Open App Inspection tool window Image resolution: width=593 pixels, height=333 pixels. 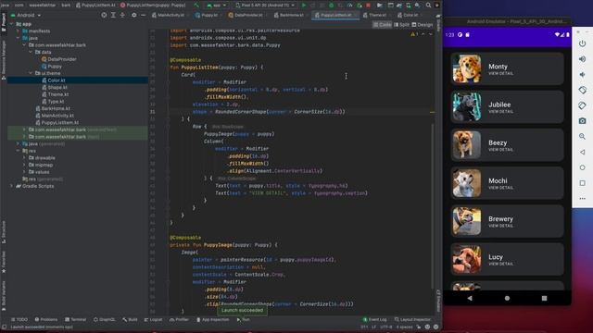(212, 319)
